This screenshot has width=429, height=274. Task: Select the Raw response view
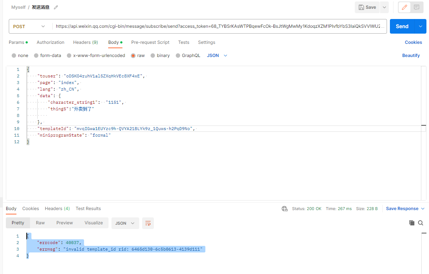click(x=40, y=223)
